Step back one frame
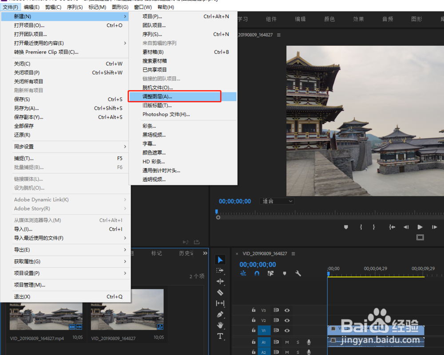 coord(406,227)
